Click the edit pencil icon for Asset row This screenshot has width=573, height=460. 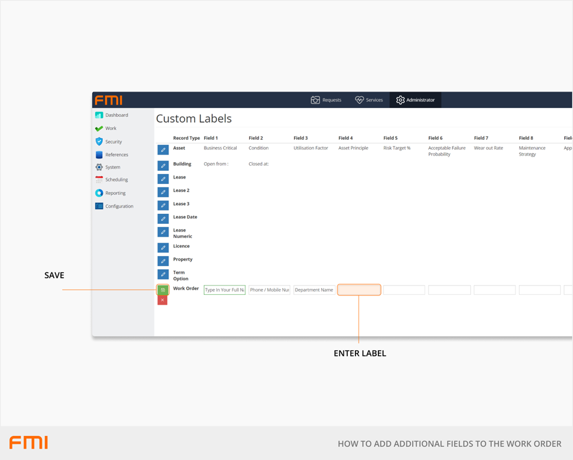click(163, 150)
